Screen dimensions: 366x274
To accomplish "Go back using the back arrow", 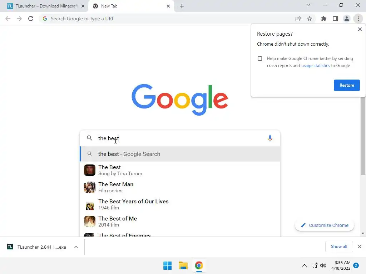I will tap(8, 19).
